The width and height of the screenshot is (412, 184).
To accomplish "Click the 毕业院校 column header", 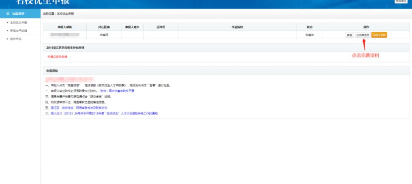I will tap(237, 27).
